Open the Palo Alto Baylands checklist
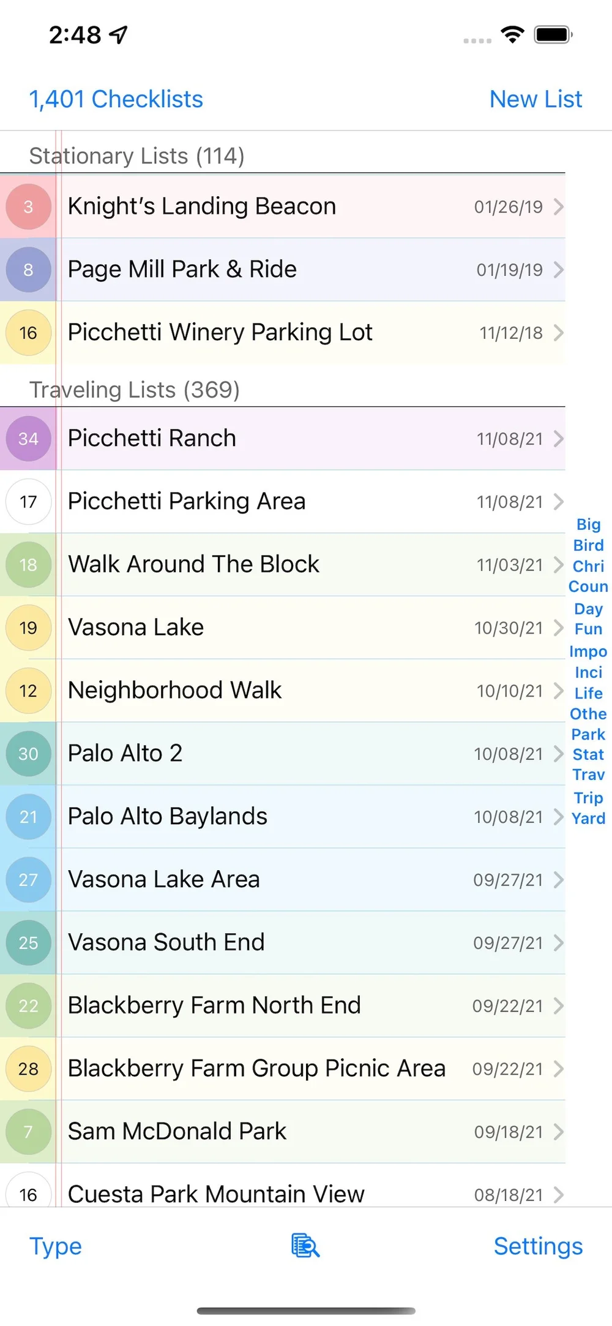The width and height of the screenshot is (612, 1326). [283, 817]
